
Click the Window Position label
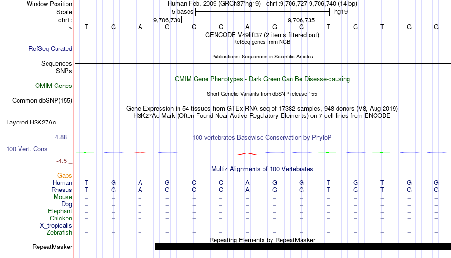point(49,4)
